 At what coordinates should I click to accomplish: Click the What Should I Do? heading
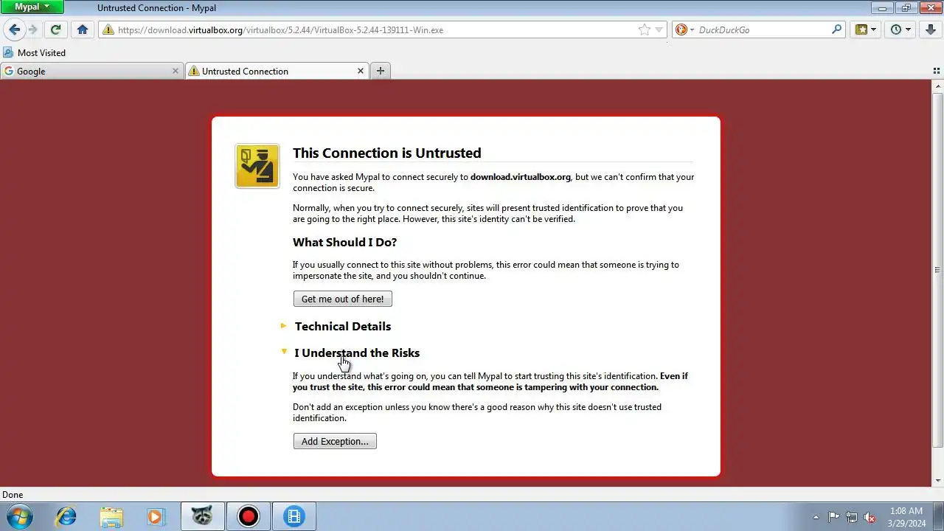tap(344, 242)
